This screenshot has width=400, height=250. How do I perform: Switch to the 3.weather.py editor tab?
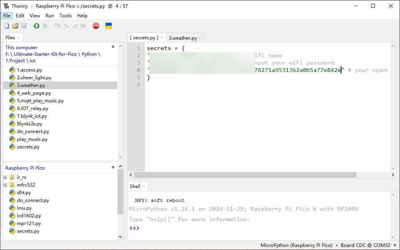183,38
